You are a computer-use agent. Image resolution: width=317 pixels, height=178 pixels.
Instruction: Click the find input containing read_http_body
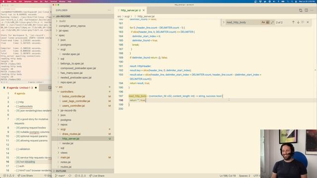point(244,22)
